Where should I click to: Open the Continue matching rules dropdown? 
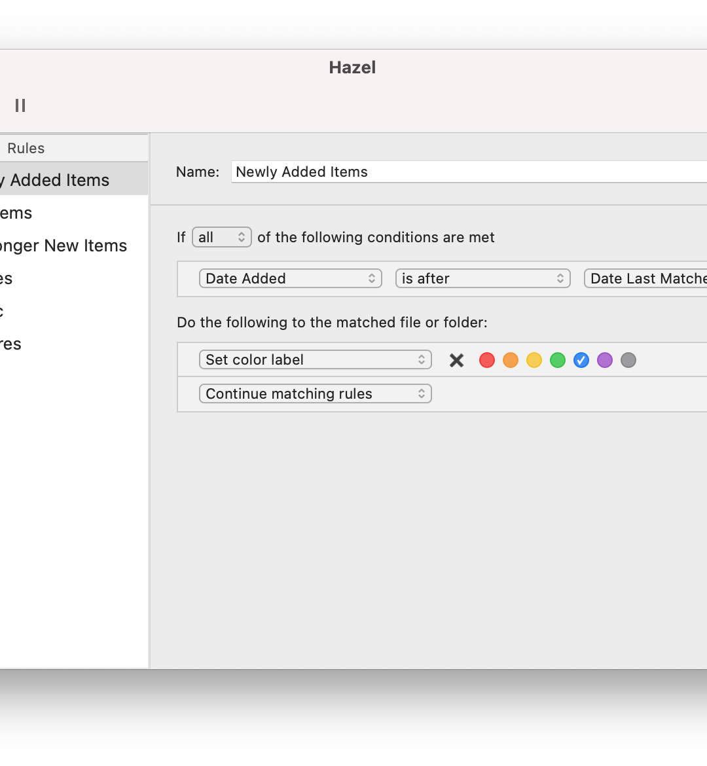point(315,393)
